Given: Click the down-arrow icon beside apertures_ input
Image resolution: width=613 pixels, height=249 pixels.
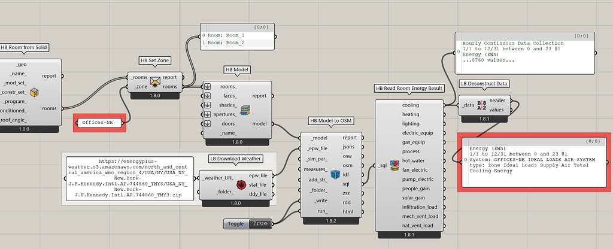Looking at the screenshot, I should (x=207, y=114).
